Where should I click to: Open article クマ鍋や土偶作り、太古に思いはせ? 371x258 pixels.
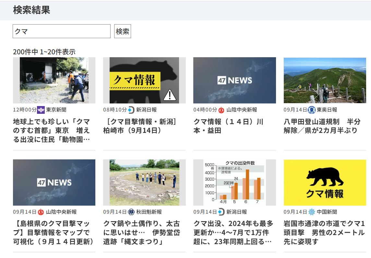tap(141, 232)
